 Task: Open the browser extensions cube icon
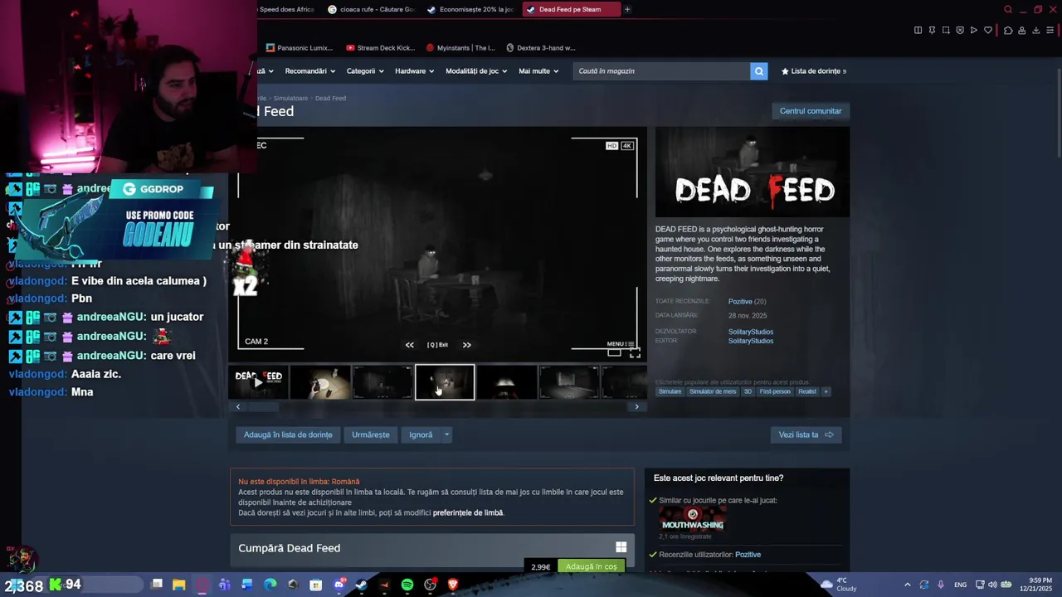(x=1008, y=31)
